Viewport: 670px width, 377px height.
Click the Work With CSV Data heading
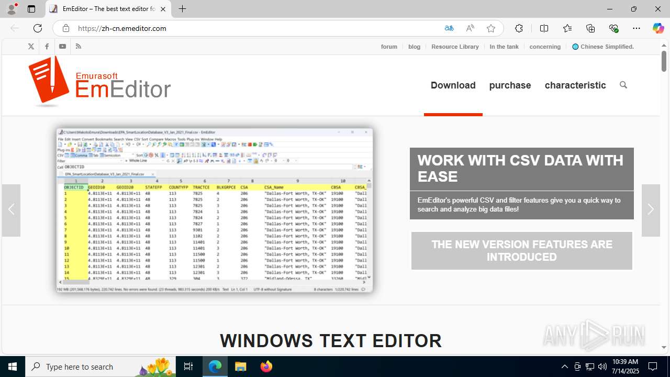tap(522, 169)
